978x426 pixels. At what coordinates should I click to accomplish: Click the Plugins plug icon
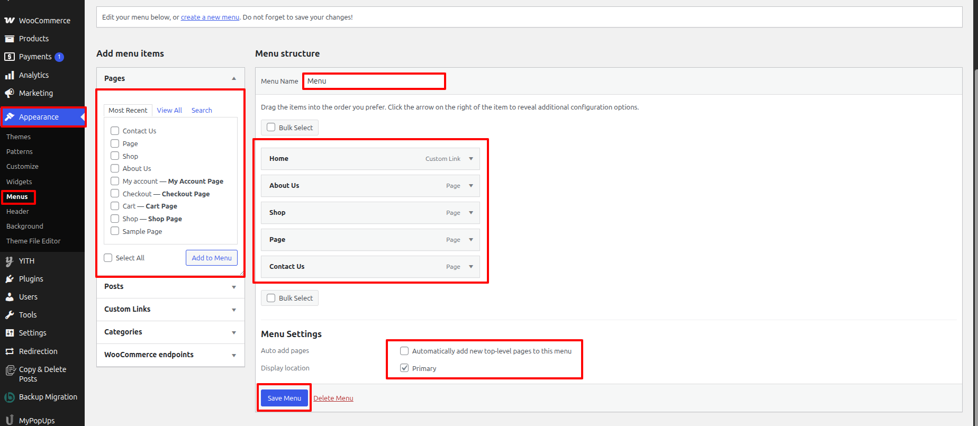10,279
